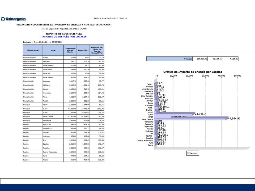This screenshot has width=255, height=191.
Task: Click the organization name heading with OSINERGMIN
Action: [64, 25]
